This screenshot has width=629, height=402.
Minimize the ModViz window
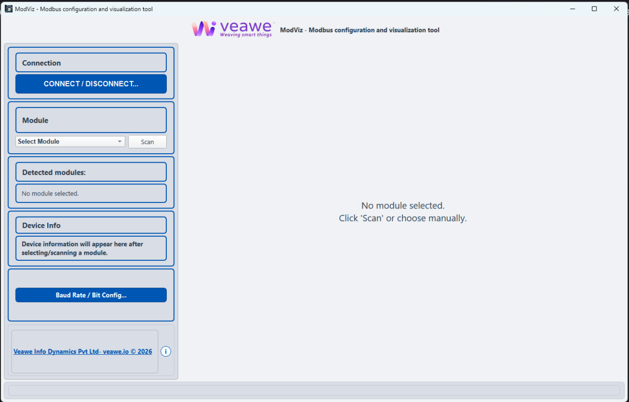coord(572,9)
